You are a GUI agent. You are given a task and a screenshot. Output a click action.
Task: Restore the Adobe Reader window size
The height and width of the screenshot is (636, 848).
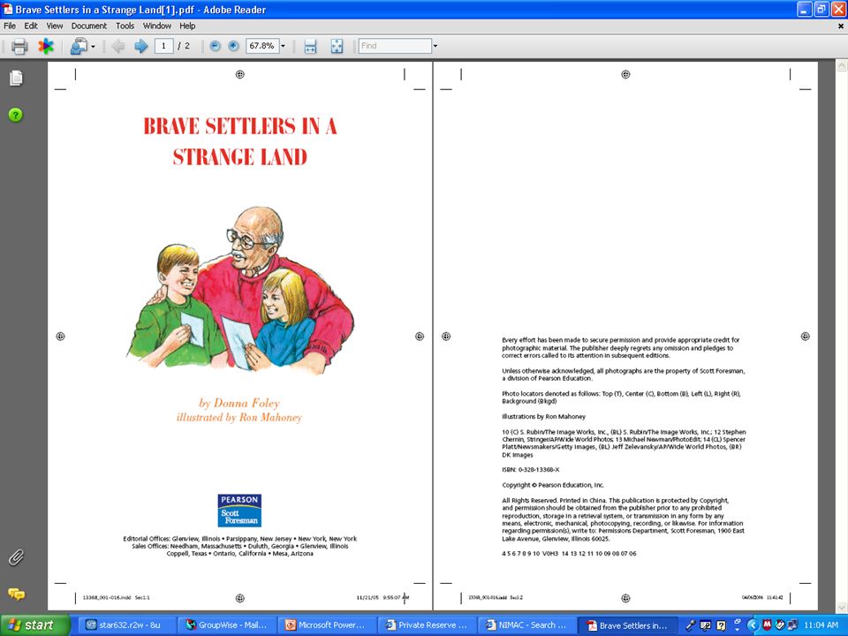click(x=821, y=9)
